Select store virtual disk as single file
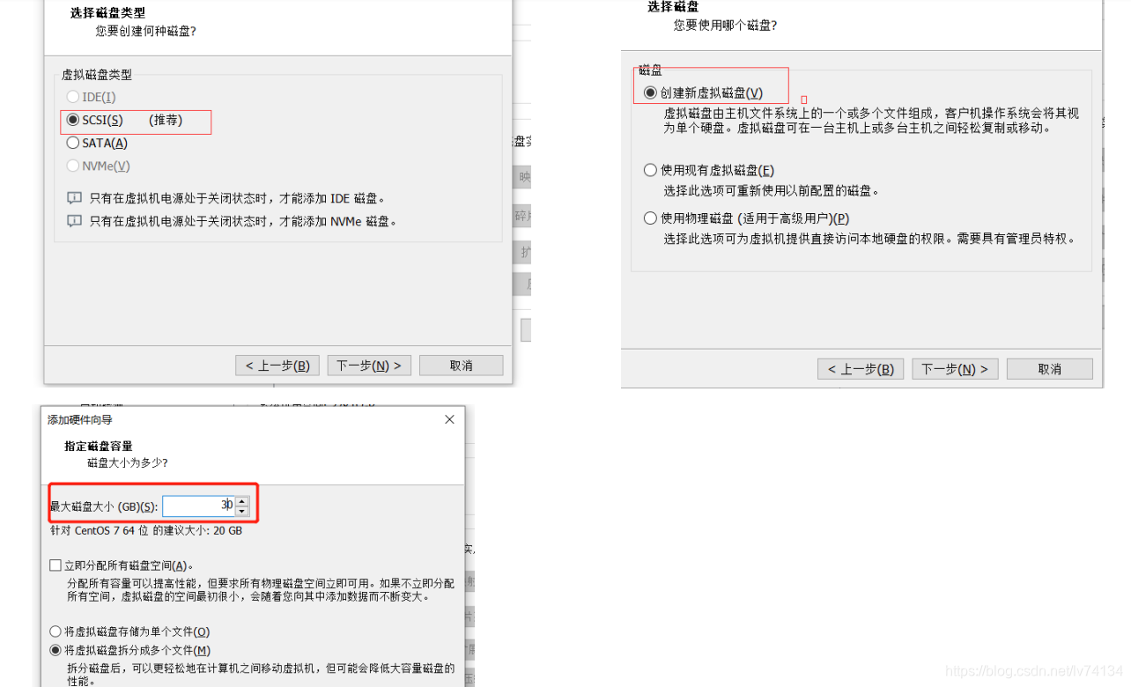The image size is (1131, 687). (55, 632)
